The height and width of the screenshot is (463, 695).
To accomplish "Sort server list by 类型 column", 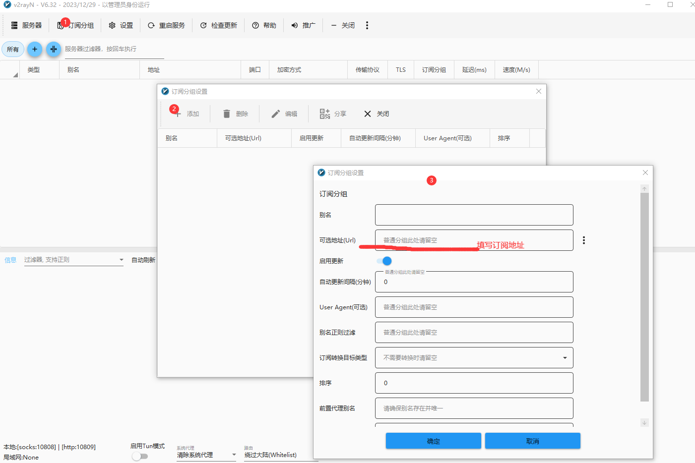I will click(x=39, y=70).
